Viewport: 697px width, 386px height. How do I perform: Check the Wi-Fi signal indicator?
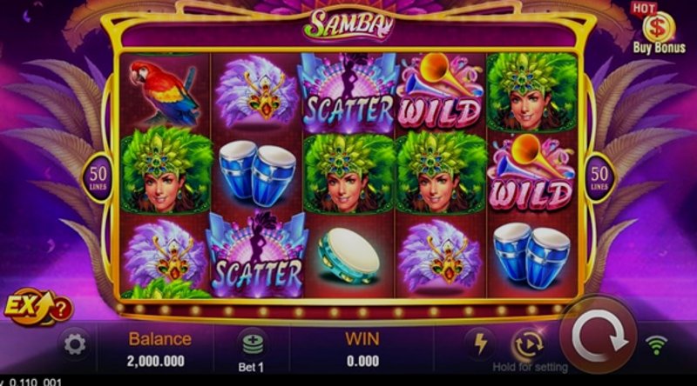coord(657,345)
